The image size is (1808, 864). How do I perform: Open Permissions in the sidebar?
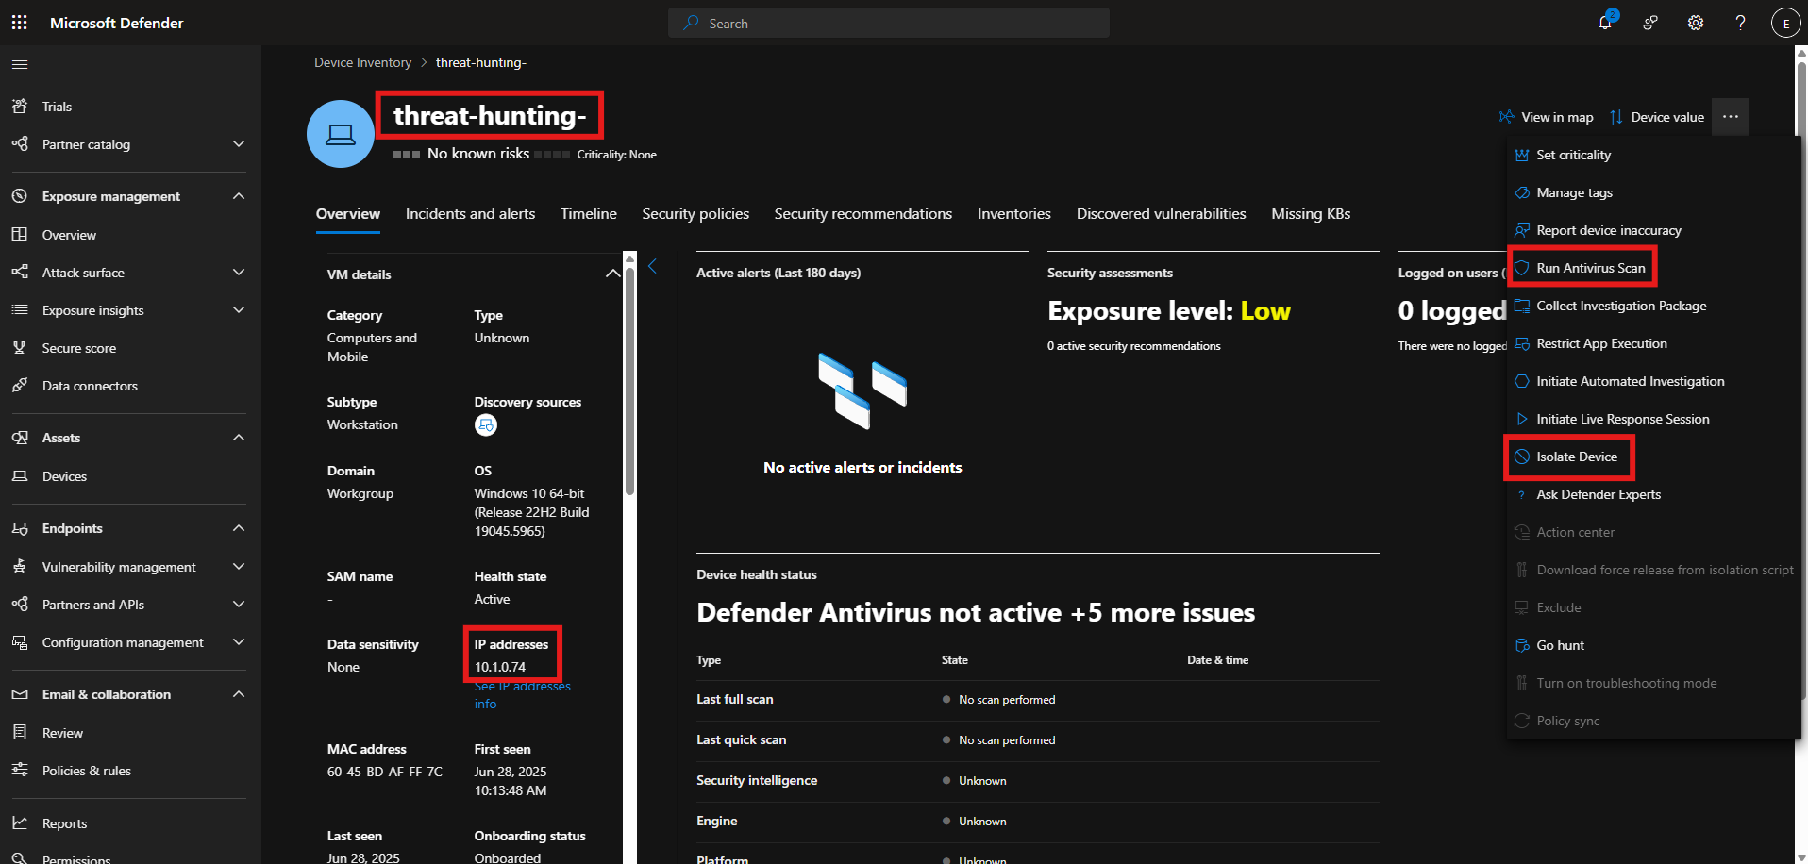[76, 858]
